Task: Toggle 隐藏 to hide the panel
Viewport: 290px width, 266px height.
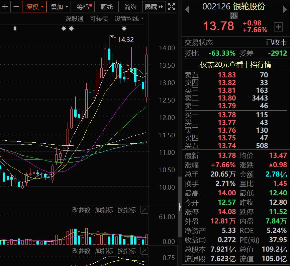Action: [152, 7]
